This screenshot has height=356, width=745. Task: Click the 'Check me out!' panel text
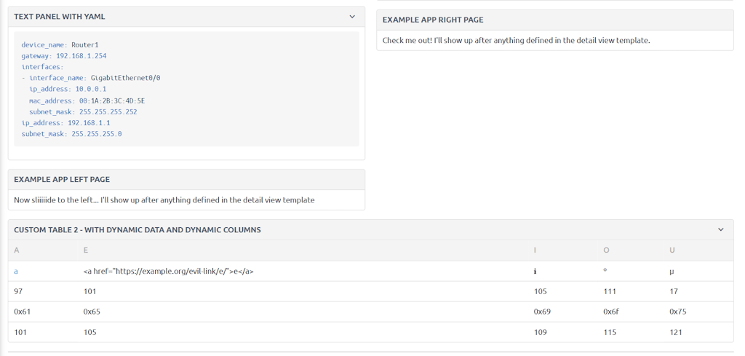pyautogui.click(x=515, y=40)
